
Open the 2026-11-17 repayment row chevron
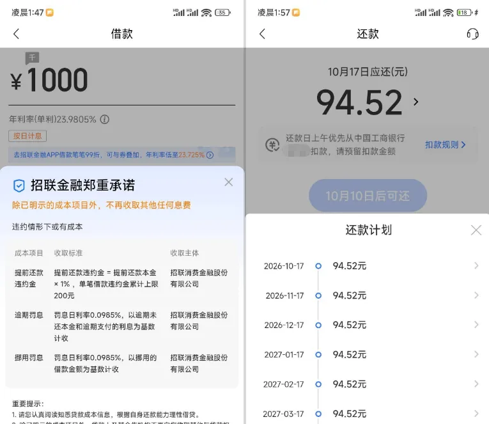click(476, 295)
